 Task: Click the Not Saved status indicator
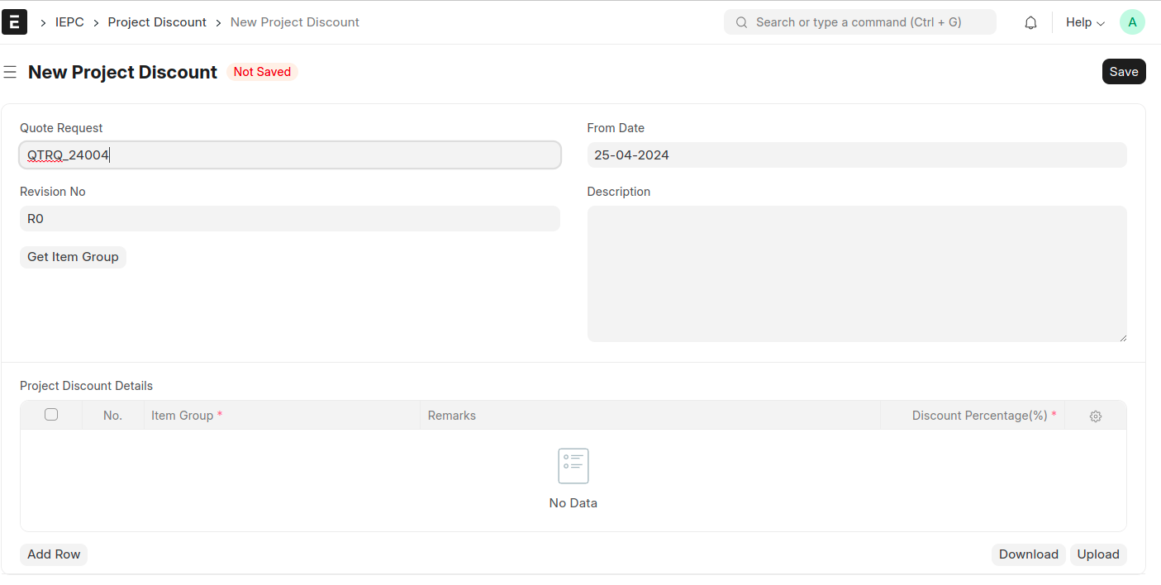point(262,71)
